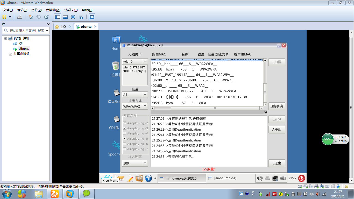The width and height of the screenshot is (354, 199).
Task: Open the snapshot manager wrench-clock icon
Action: pos(46,17)
